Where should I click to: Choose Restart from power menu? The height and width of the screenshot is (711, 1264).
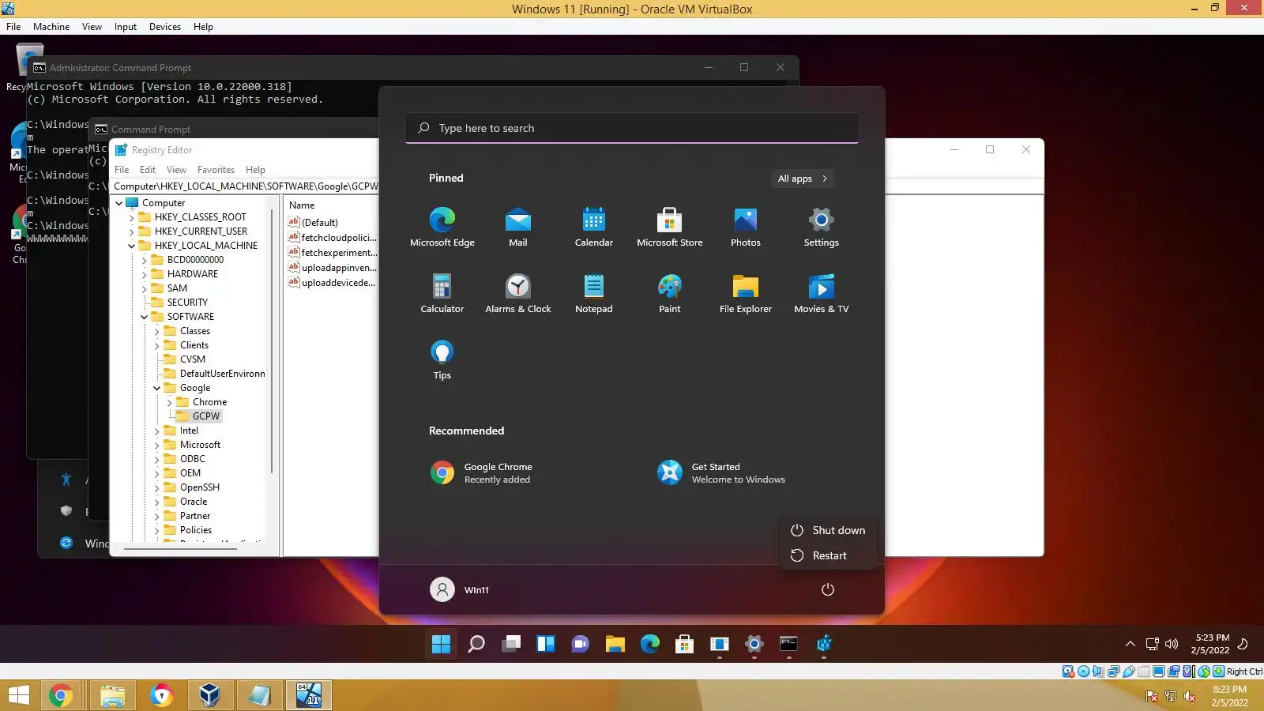pos(828,555)
